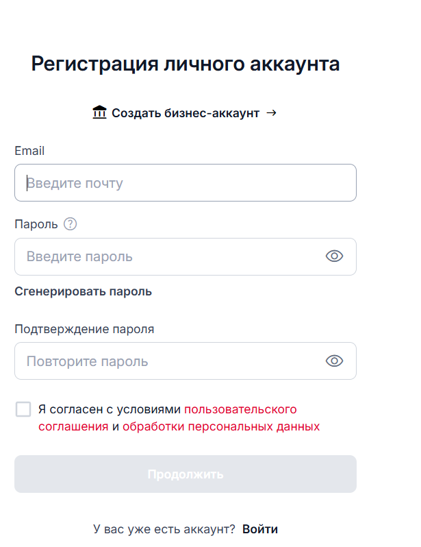Click the bank building icon
The image size is (421, 547).
[x=100, y=112]
